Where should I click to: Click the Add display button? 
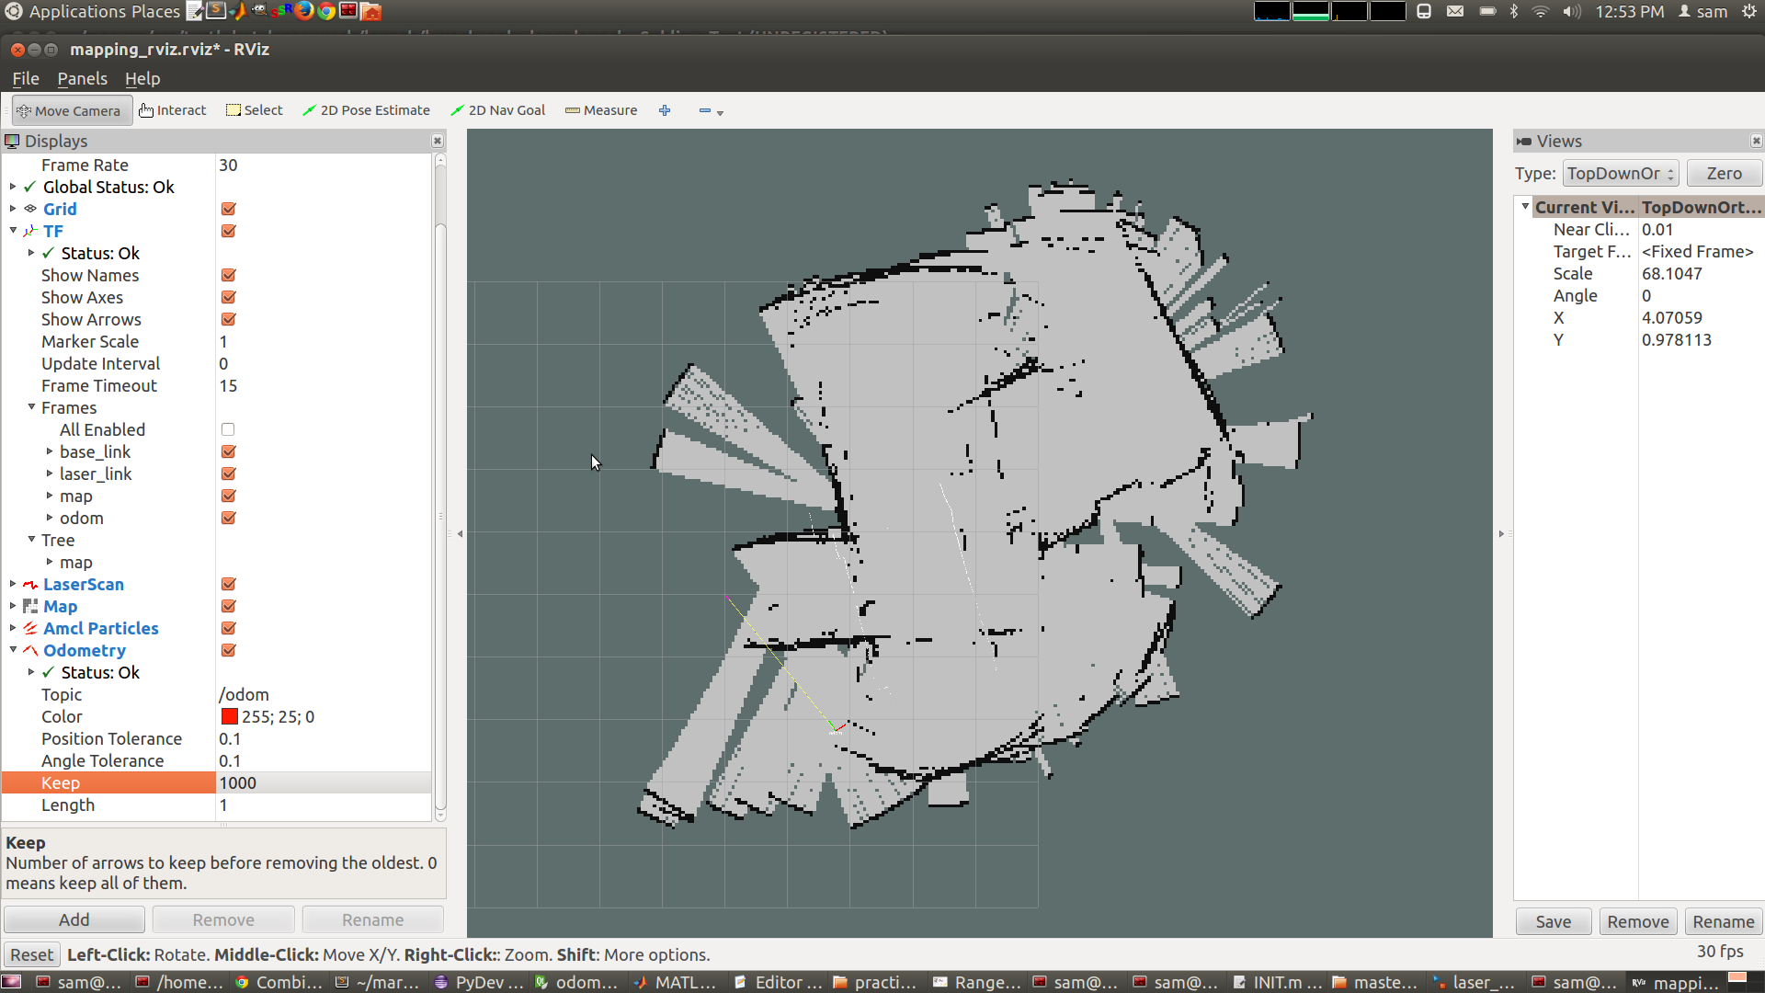tap(74, 919)
